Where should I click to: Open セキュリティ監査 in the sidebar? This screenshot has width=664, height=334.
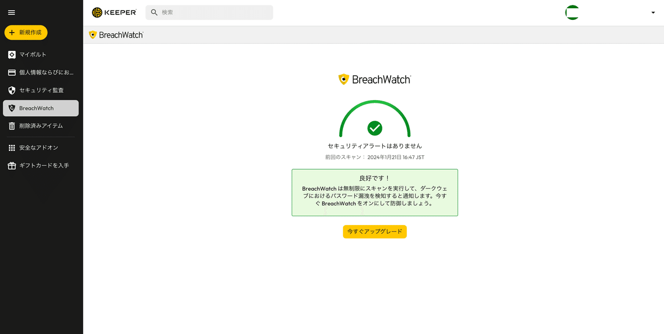(41, 90)
